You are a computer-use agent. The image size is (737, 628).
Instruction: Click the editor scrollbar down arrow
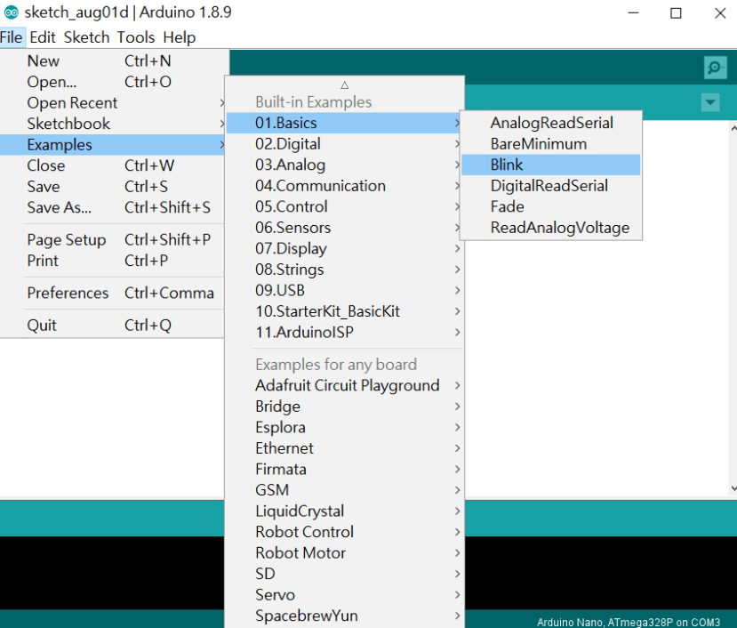[x=733, y=488]
